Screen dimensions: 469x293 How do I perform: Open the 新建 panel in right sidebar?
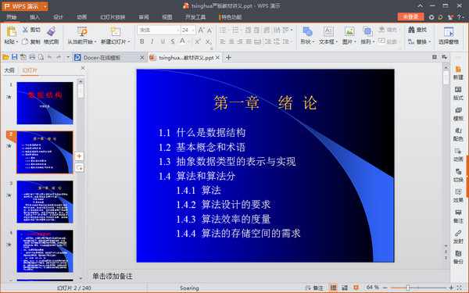coord(458,73)
